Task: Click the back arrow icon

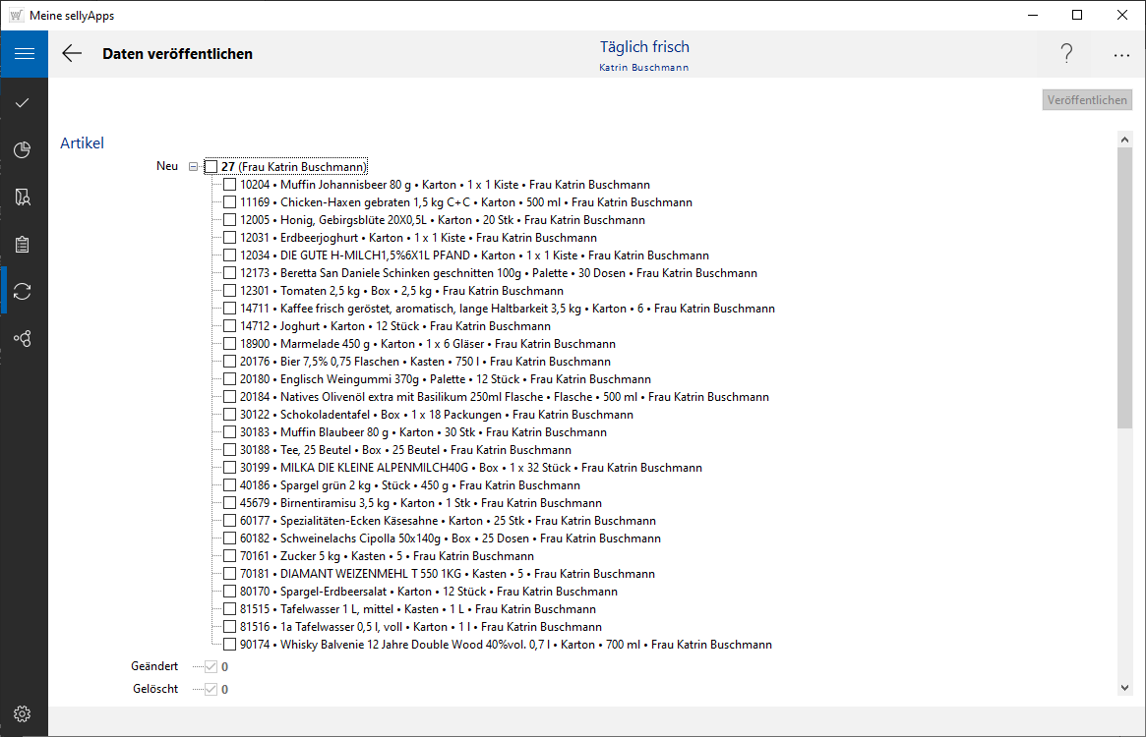Action: pyautogui.click(x=72, y=54)
